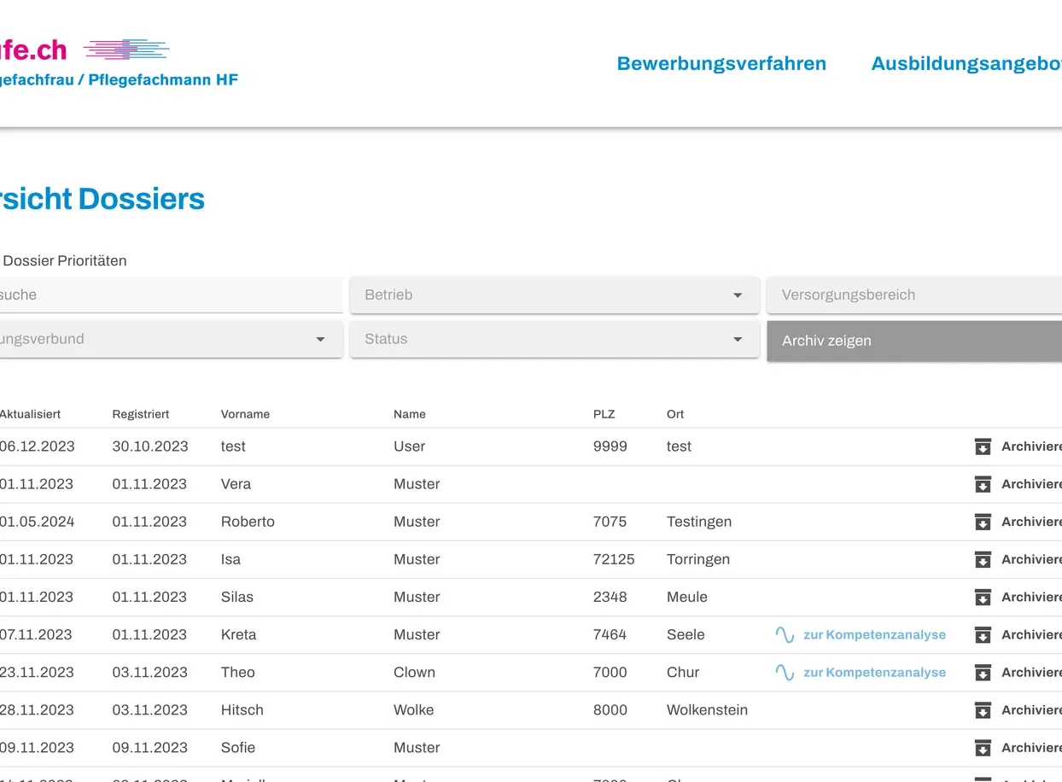Click the place 'Chur' in Theo row
The width and height of the screenshot is (1062, 782).
[x=683, y=672]
